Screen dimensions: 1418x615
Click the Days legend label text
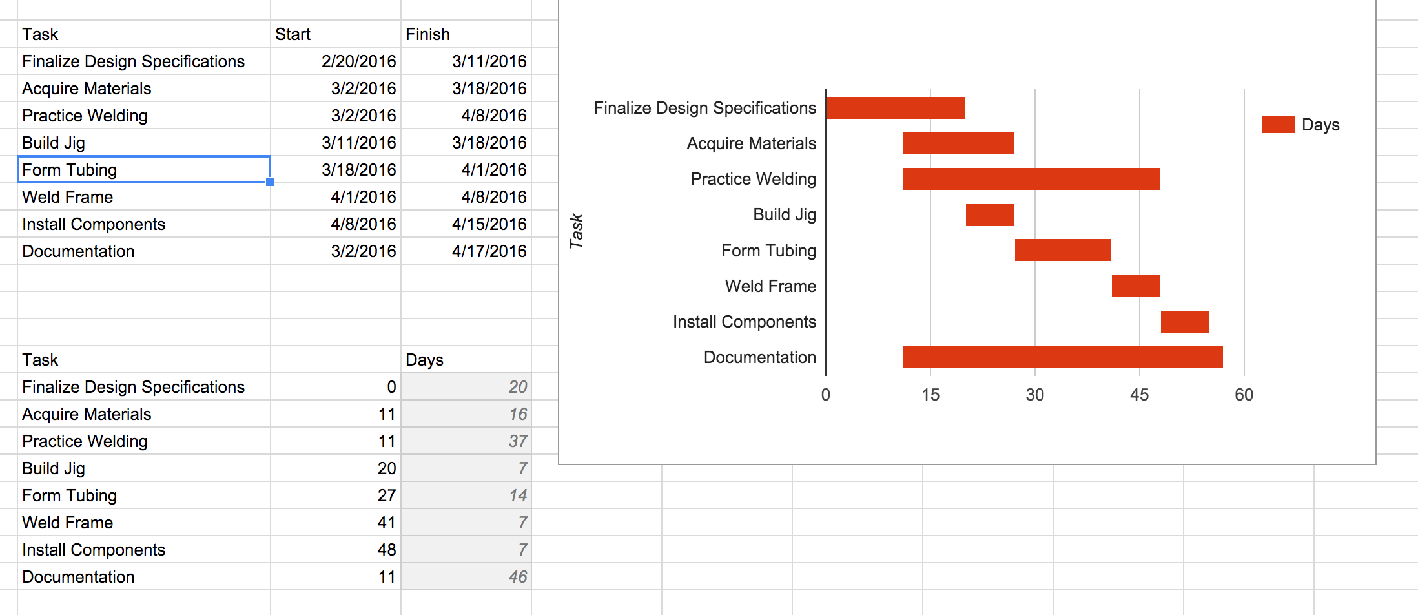coord(1320,125)
